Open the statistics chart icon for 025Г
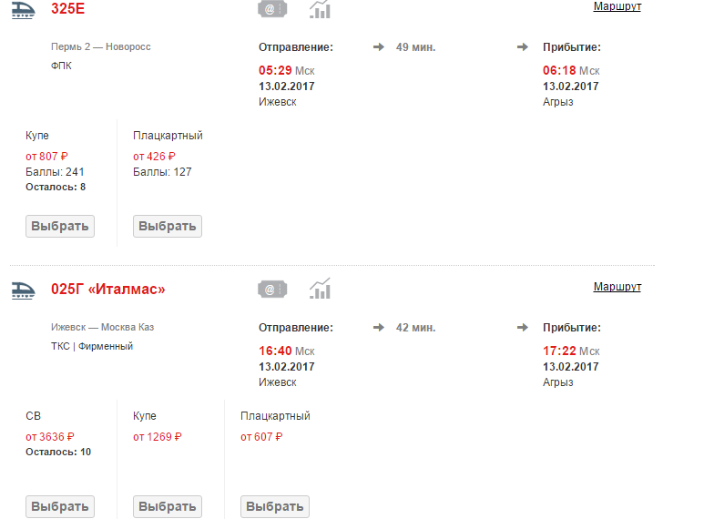This screenshot has width=714, height=519. click(x=320, y=290)
